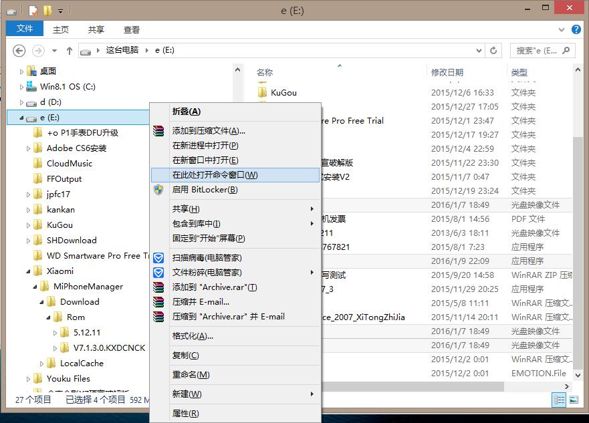The height and width of the screenshot is (423, 589).
Task: Select the 查看 ribbon tab
Action: [131, 29]
